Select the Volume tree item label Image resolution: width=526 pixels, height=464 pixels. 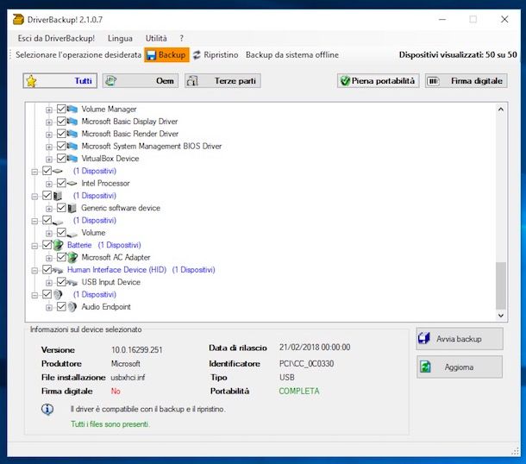(x=93, y=233)
